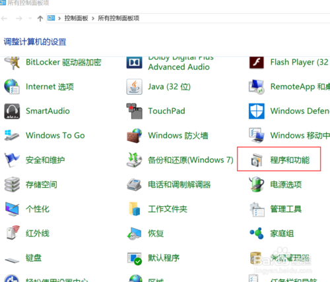The image size is (330, 282).
Task: Open the SmartAudio headphone icon
Action: [12, 111]
